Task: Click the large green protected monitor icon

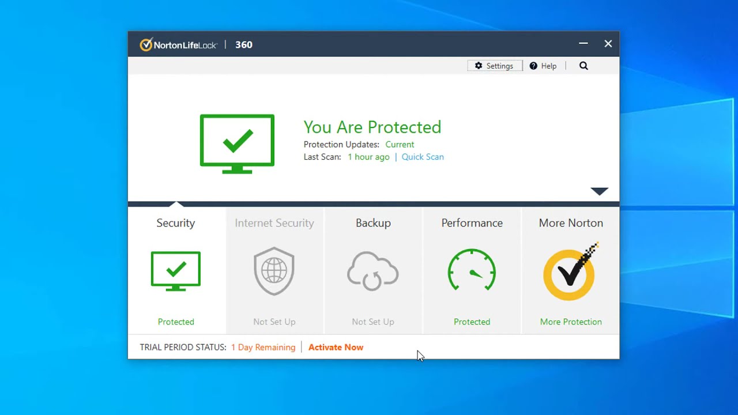Action: (237, 144)
